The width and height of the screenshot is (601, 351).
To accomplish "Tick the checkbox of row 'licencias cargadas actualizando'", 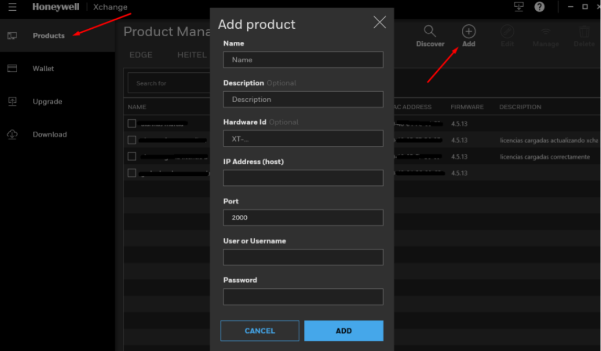I will 132,140.
